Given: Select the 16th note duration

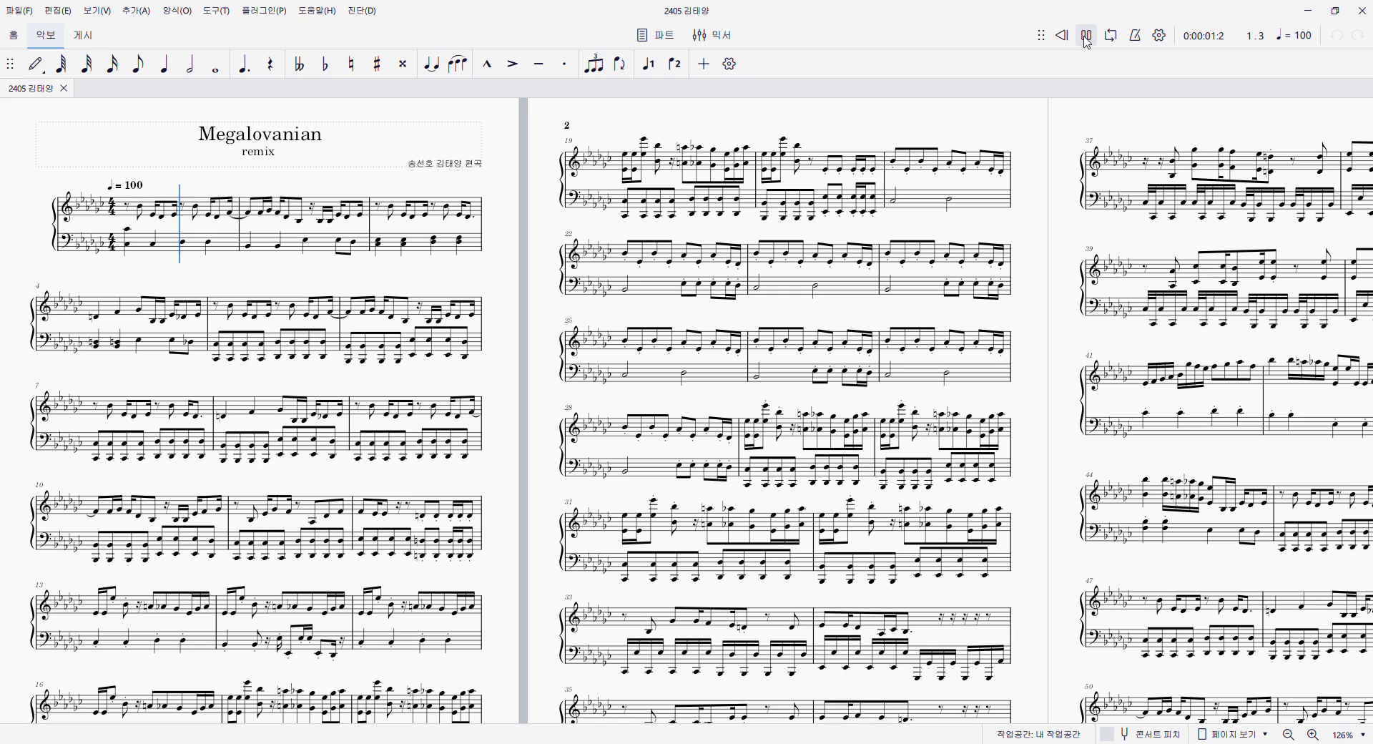Looking at the screenshot, I should (x=112, y=64).
